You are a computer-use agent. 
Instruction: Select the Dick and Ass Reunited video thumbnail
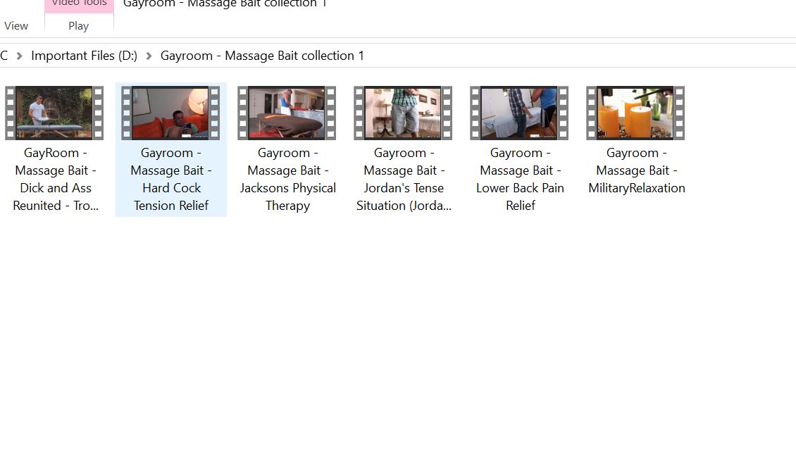pos(54,113)
